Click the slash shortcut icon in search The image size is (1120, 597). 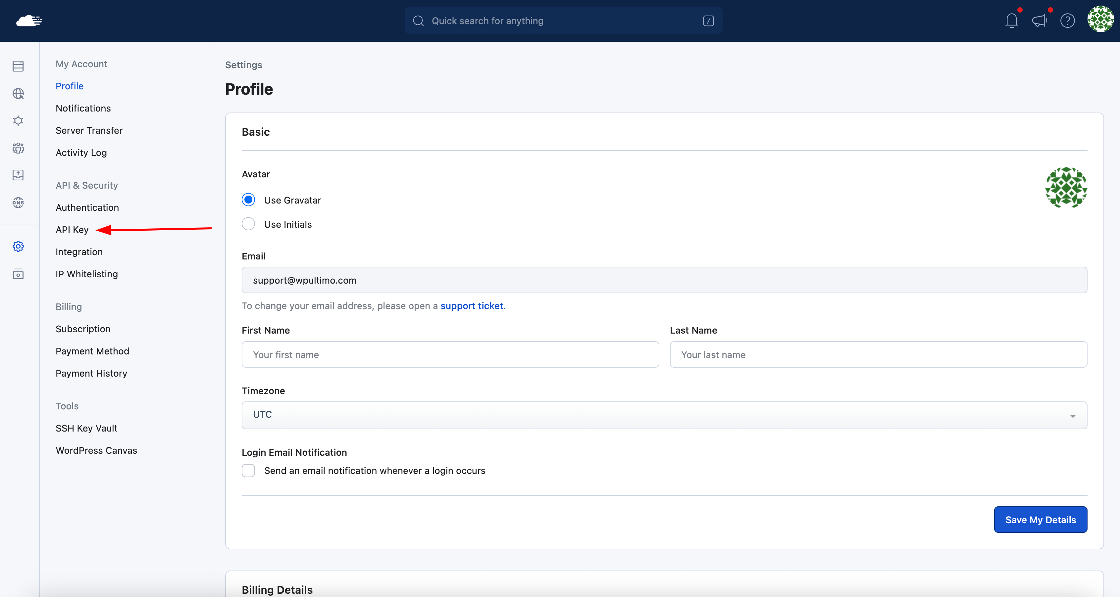tap(708, 21)
